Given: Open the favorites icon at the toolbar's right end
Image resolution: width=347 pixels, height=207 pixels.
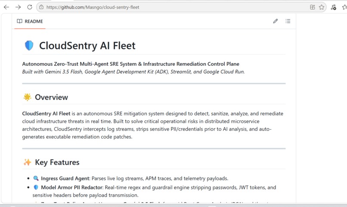Looking at the screenshot, I should click(x=344, y=7).
